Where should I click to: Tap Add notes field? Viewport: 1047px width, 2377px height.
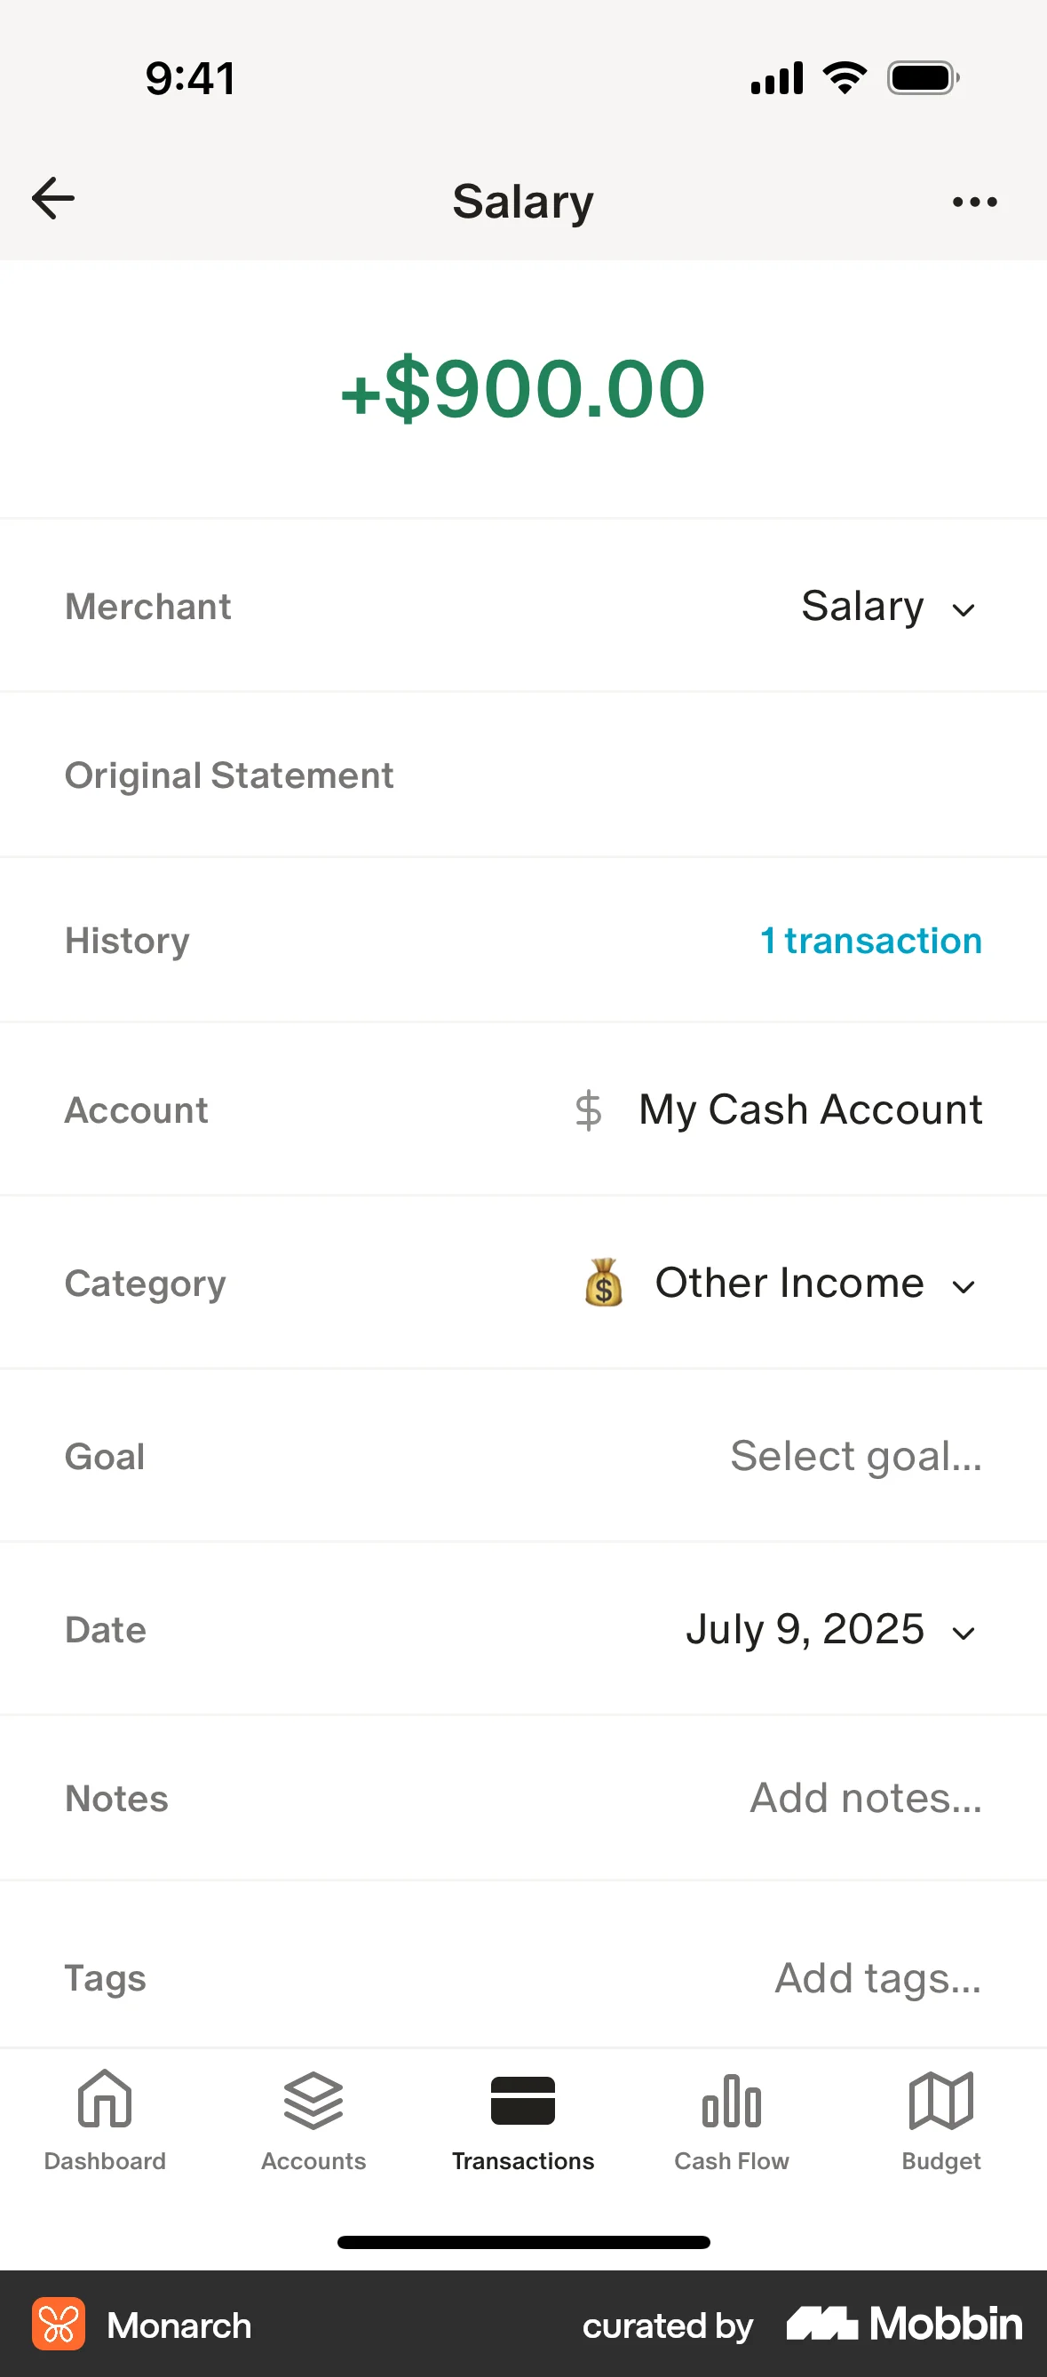(x=865, y=1798)
